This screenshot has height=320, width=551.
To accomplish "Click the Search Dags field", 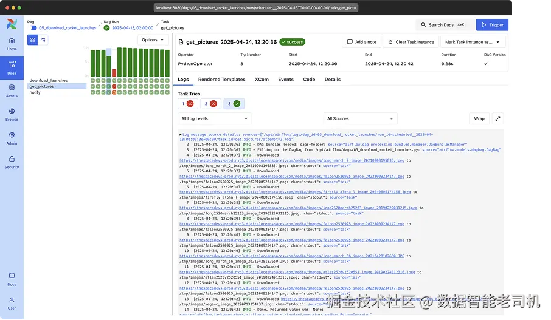I will tap(443, 25).
